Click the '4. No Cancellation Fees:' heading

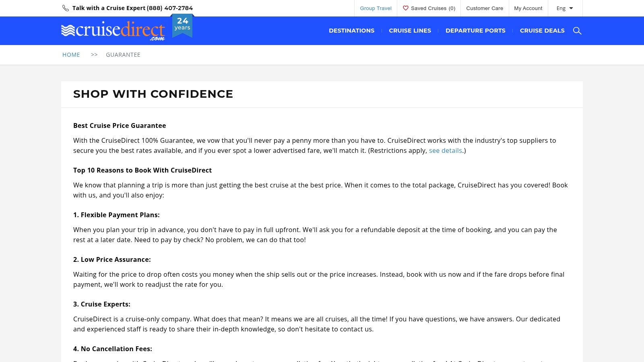[113, 349]
